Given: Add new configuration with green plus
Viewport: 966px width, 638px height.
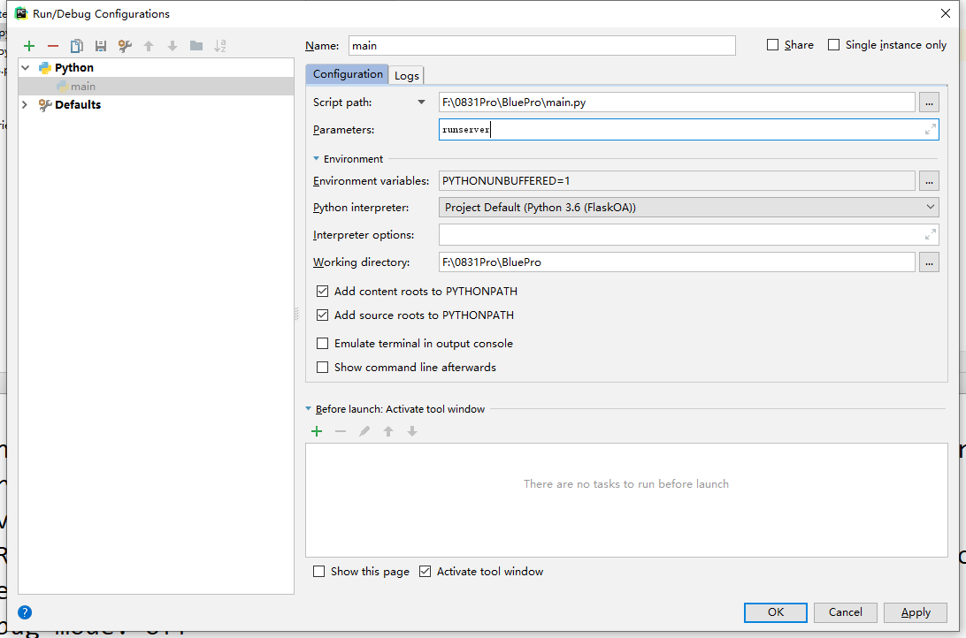Looking at the screenshot, I should tap(29, 46).
